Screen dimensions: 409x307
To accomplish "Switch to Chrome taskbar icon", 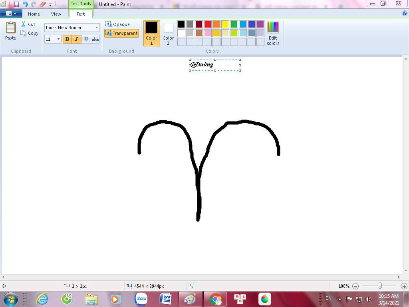I will click(x=215, y=299).
